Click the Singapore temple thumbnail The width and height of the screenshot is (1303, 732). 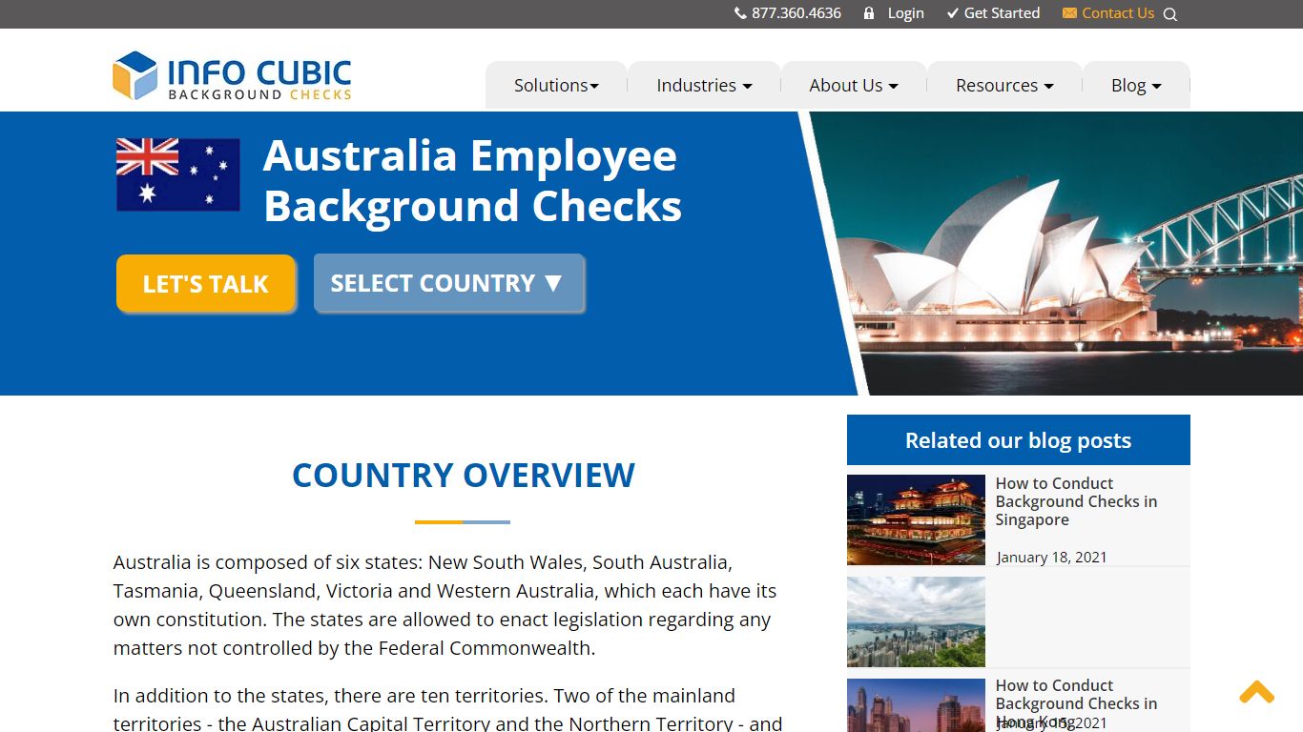pos(916,520)
